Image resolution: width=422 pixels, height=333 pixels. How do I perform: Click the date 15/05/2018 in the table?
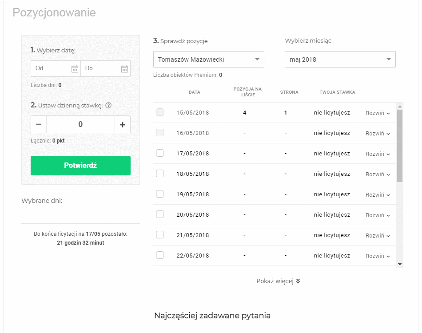[x=193, y=113]
